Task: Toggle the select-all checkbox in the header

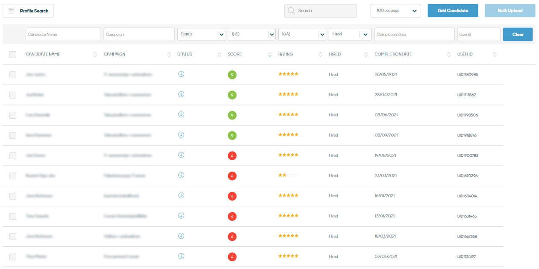Action: (x=13, y=54)
